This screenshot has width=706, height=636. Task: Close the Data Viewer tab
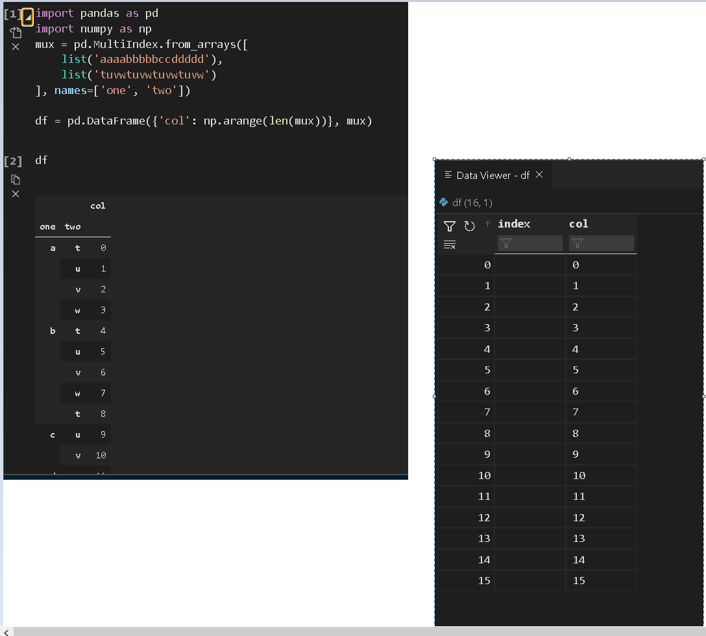(x=539, y=175)
